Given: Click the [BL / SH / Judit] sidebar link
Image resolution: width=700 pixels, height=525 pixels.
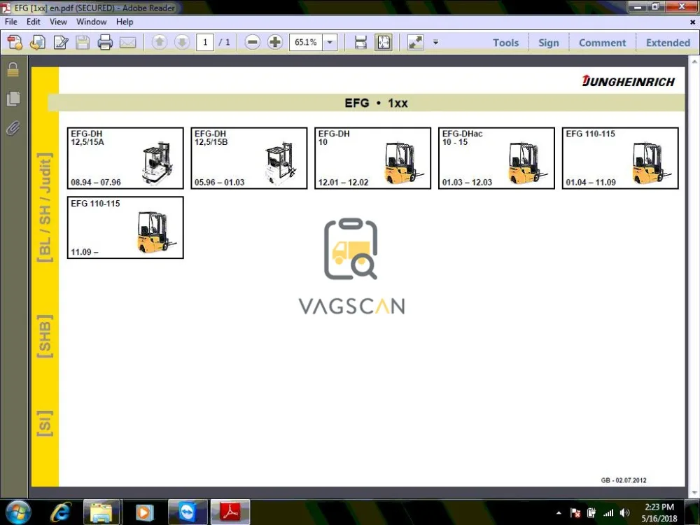Looking at the screenshot, I should (45, 208).
